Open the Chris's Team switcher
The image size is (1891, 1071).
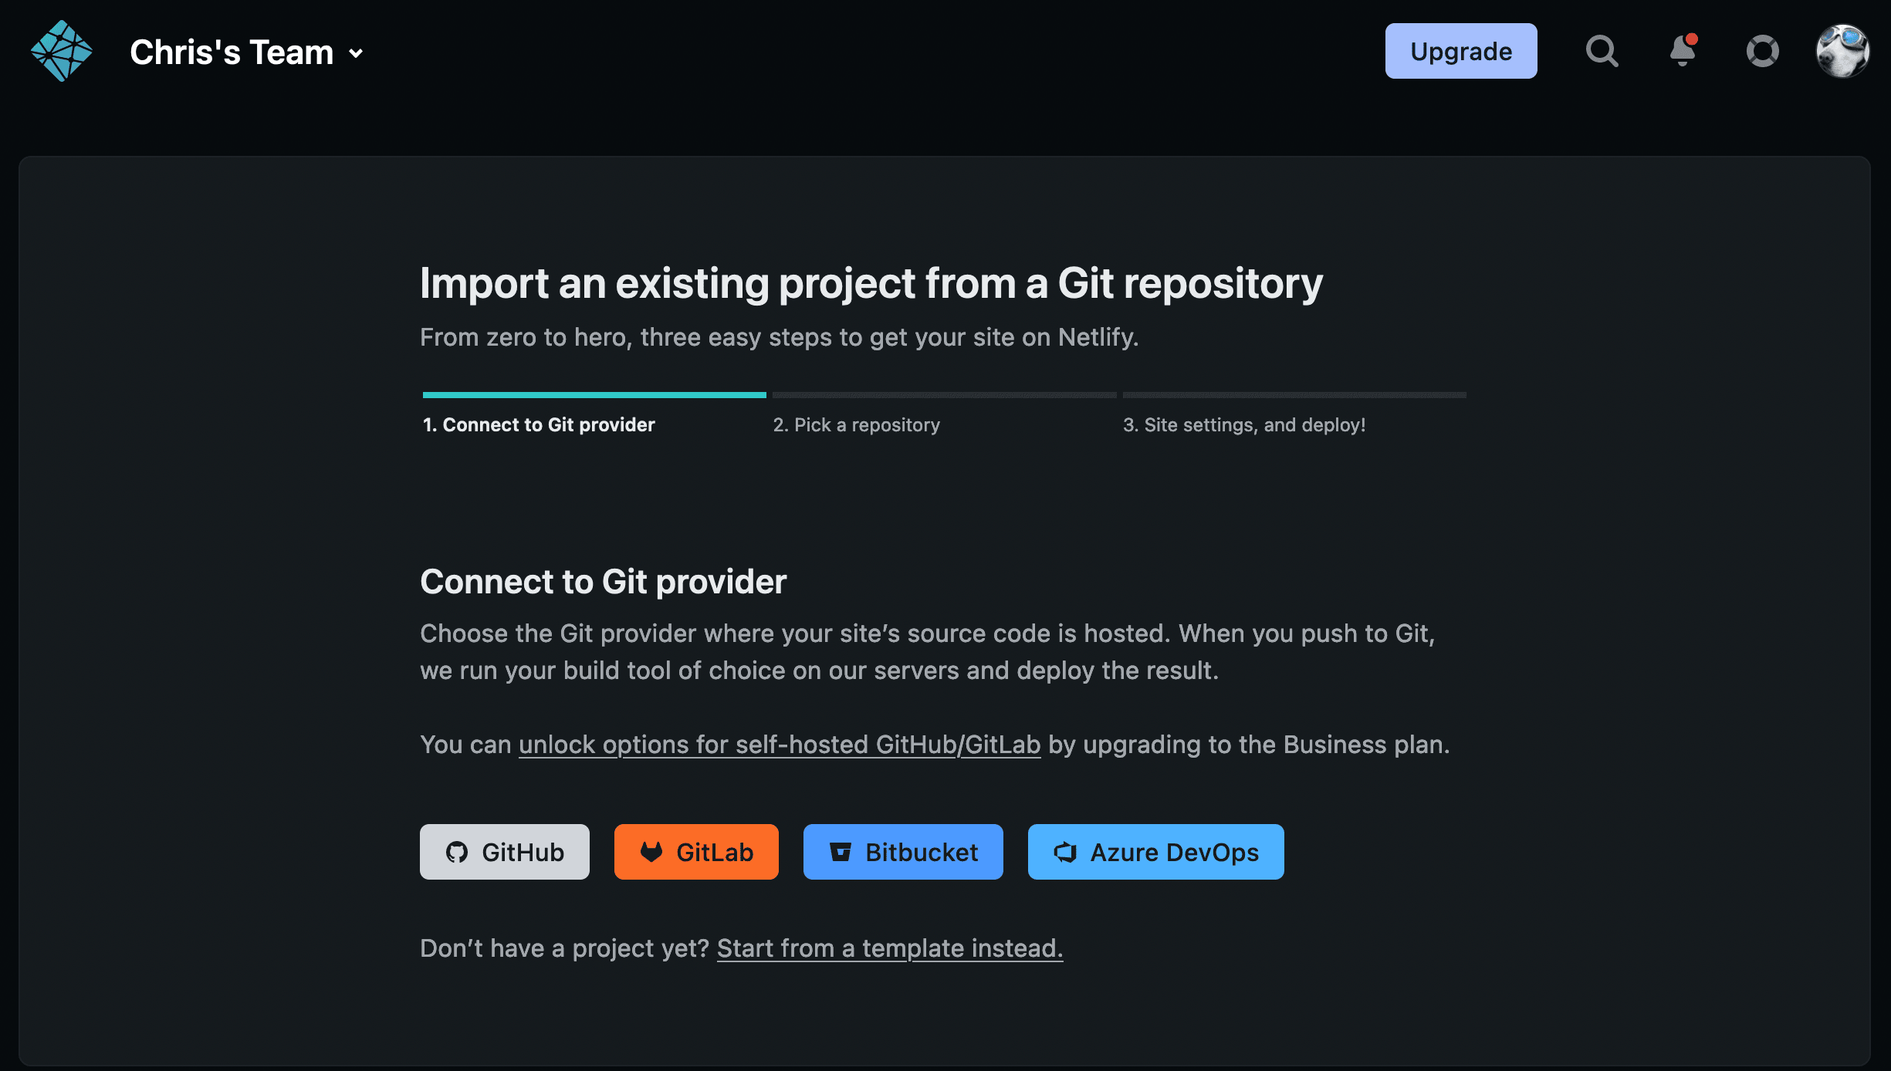pos(232,52)
